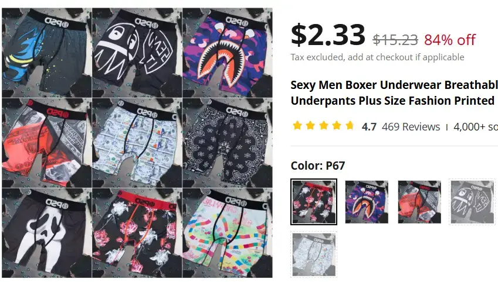Screen dimensions: 498x282
Task: Click the 84% off discount label
Action: click(450, 40)
